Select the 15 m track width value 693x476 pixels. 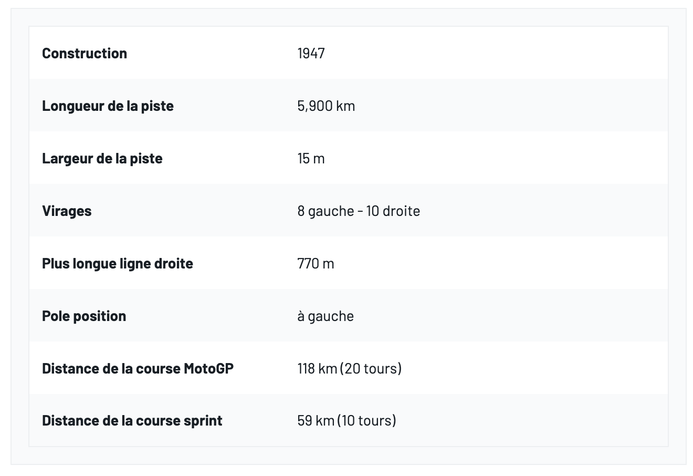point(311,159)
